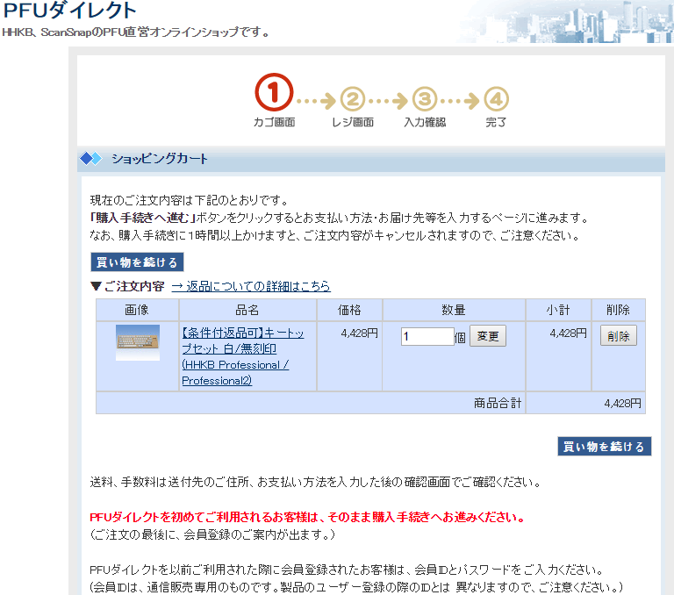Image resolution: width=674 pixels, height=595 pixels.
Task: Click the step 2 レジ画面 circle icon
Action: click(353, 99)
